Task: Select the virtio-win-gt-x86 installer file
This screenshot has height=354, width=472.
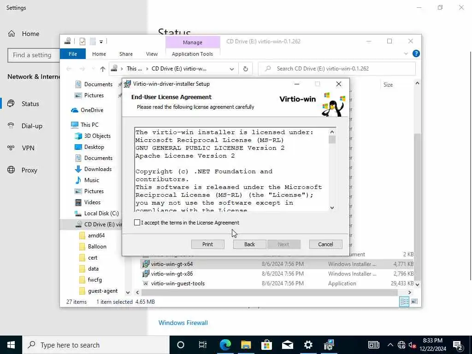Action: coord(172,274)
